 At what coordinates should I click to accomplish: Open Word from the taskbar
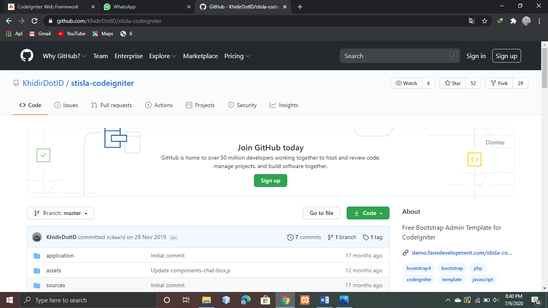[325, 300]
